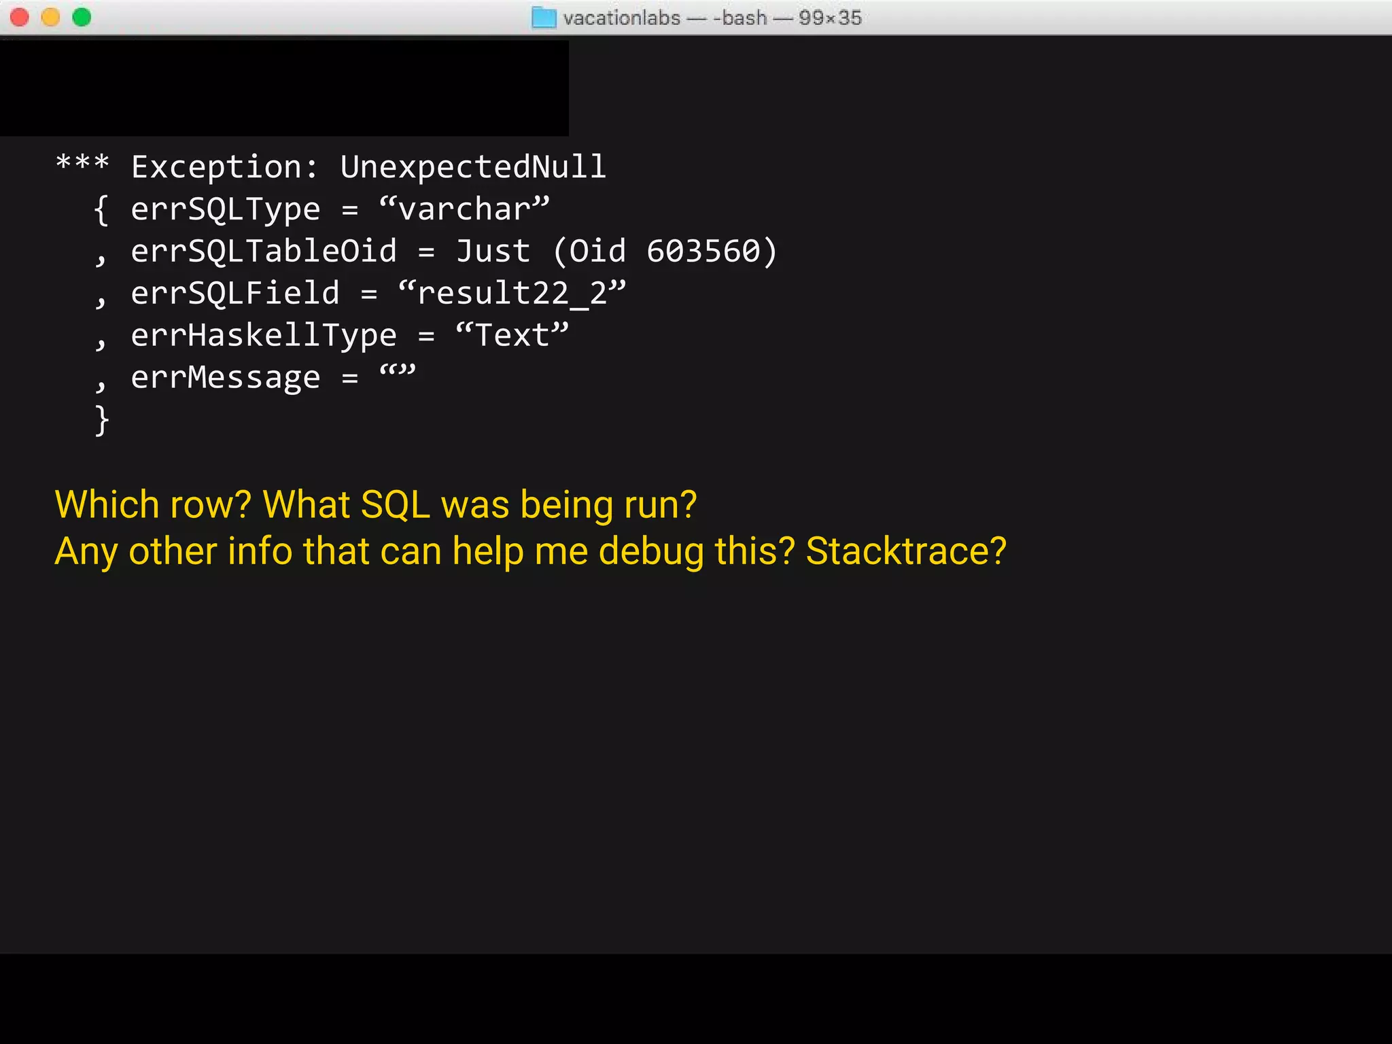Click the errSQLType field name
The width and height of the screenshot is (1392, 1044).
click(x=225, y=209)
